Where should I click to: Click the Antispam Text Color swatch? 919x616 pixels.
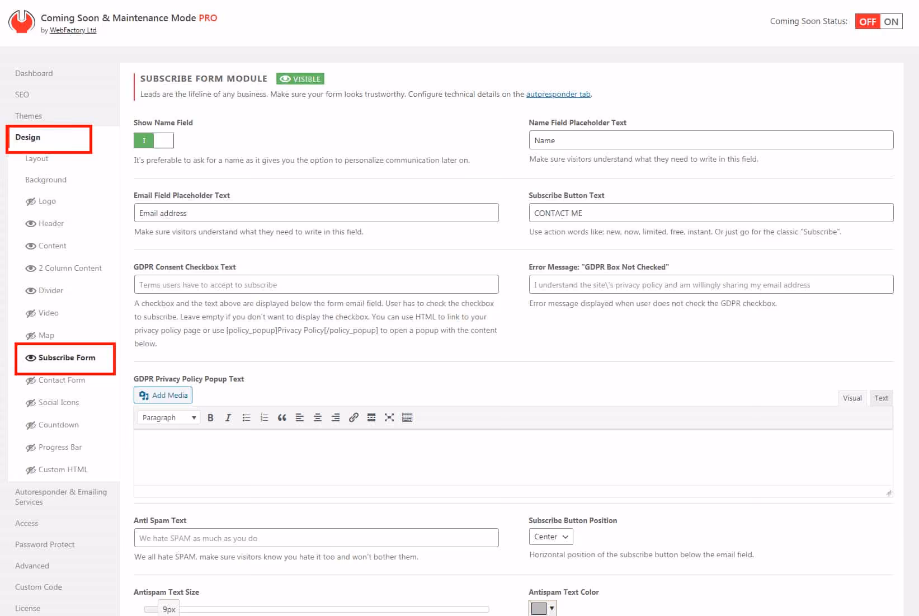[x=538, y=608]
